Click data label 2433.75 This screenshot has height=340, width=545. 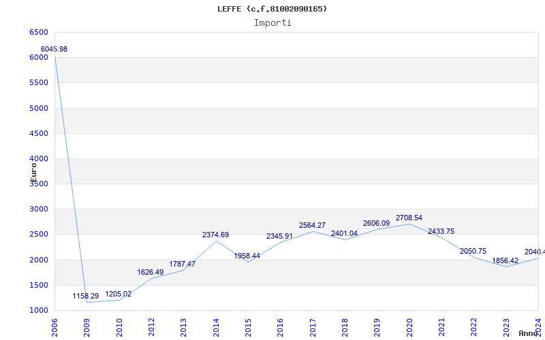point(441,231)
